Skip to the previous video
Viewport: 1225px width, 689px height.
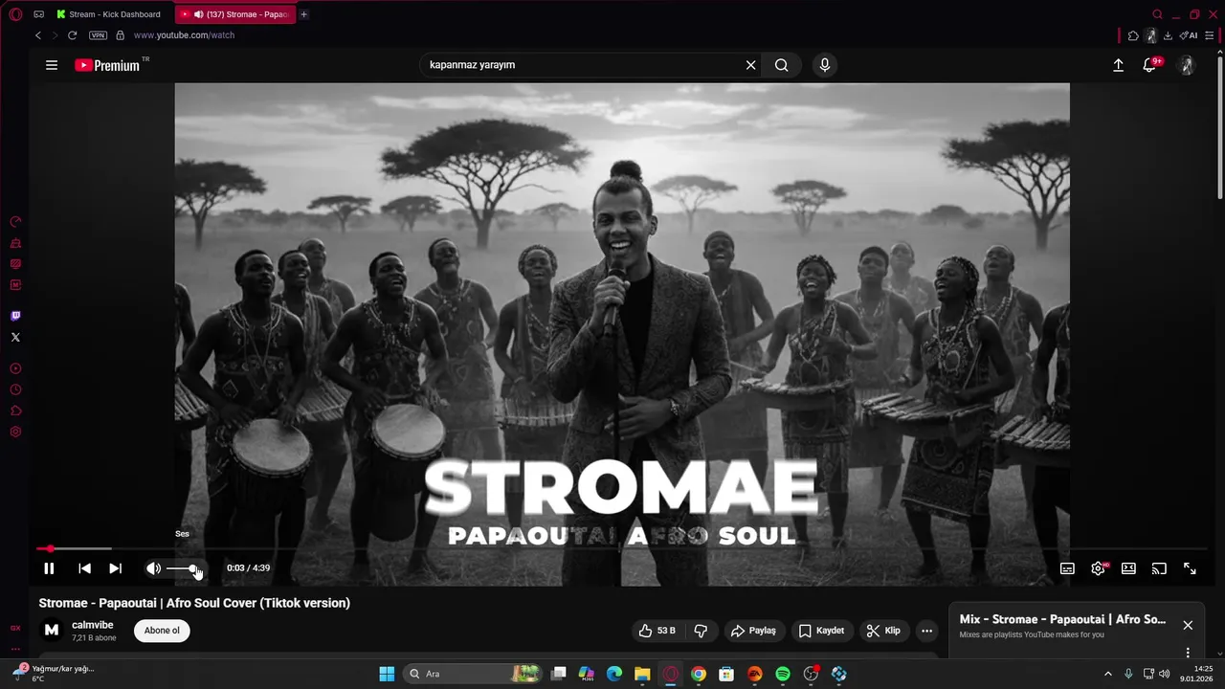tap(84, 568)
